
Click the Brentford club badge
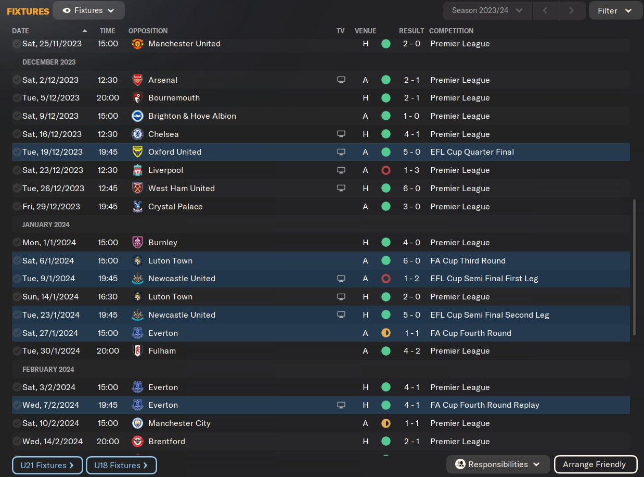[x=137, y=442]
